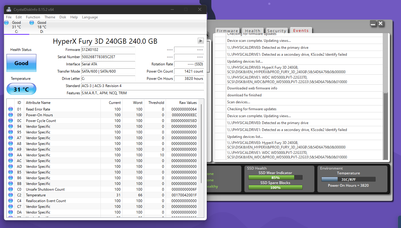Click the 31C/87F temperature bar
401x228 pixels.
click(x=348, y=179)
